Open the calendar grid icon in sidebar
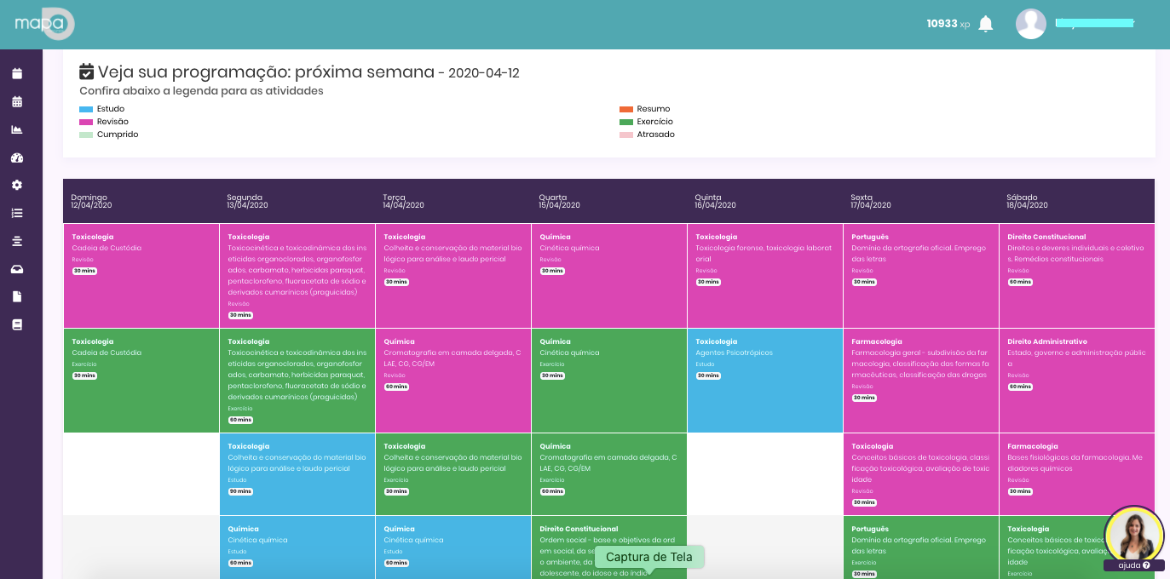The image size is (1170, 579). point(17,102)
